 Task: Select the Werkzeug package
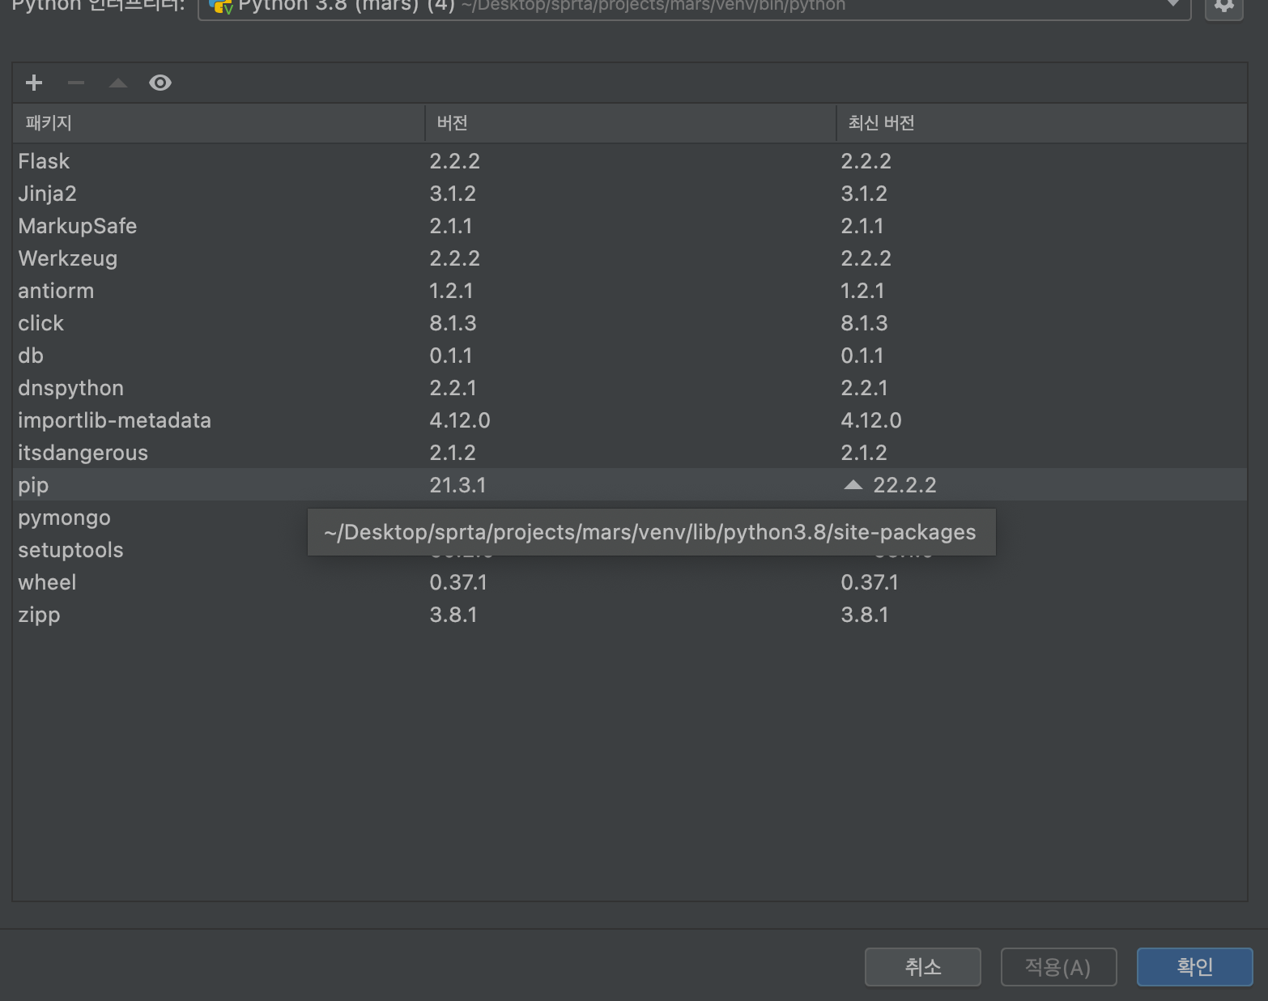click(67, 258)
